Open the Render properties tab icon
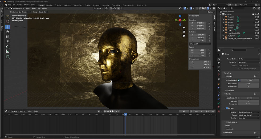The width and height of the screenshot is (261, 139). pos(219,59)
